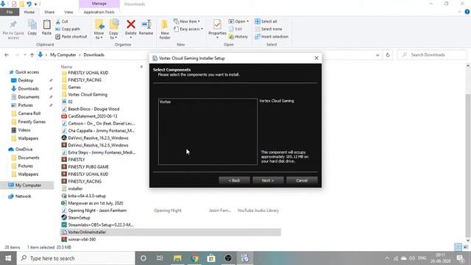Click the Search Downloads field

coord(432,55)
